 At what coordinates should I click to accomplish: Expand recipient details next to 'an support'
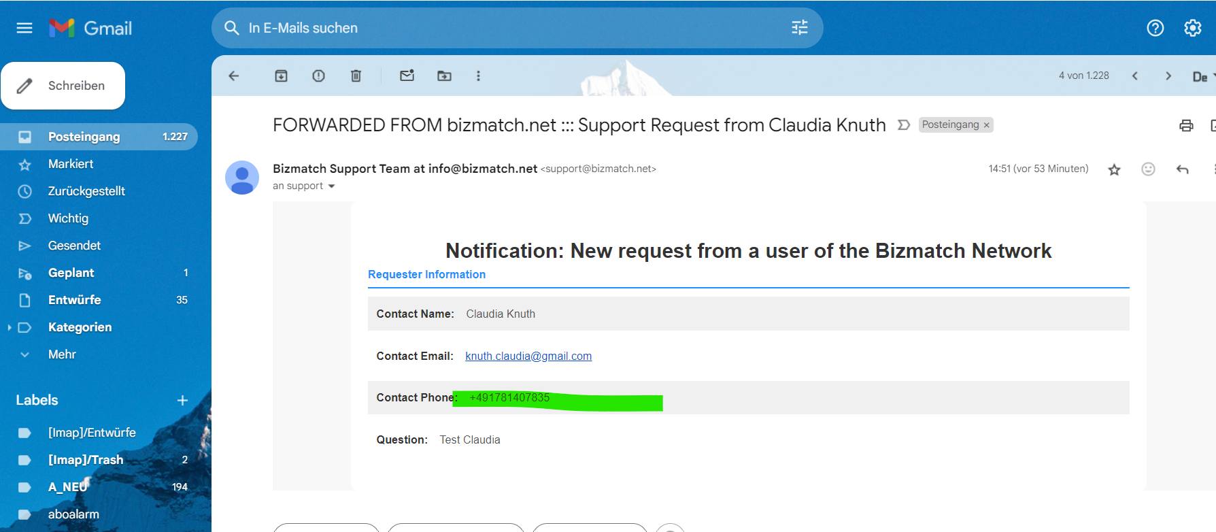tap(332, 186)
